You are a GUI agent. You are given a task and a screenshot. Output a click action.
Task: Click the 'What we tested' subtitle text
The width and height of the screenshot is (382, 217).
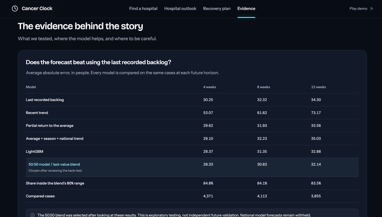pyautogui.click(x=87, y=39)
